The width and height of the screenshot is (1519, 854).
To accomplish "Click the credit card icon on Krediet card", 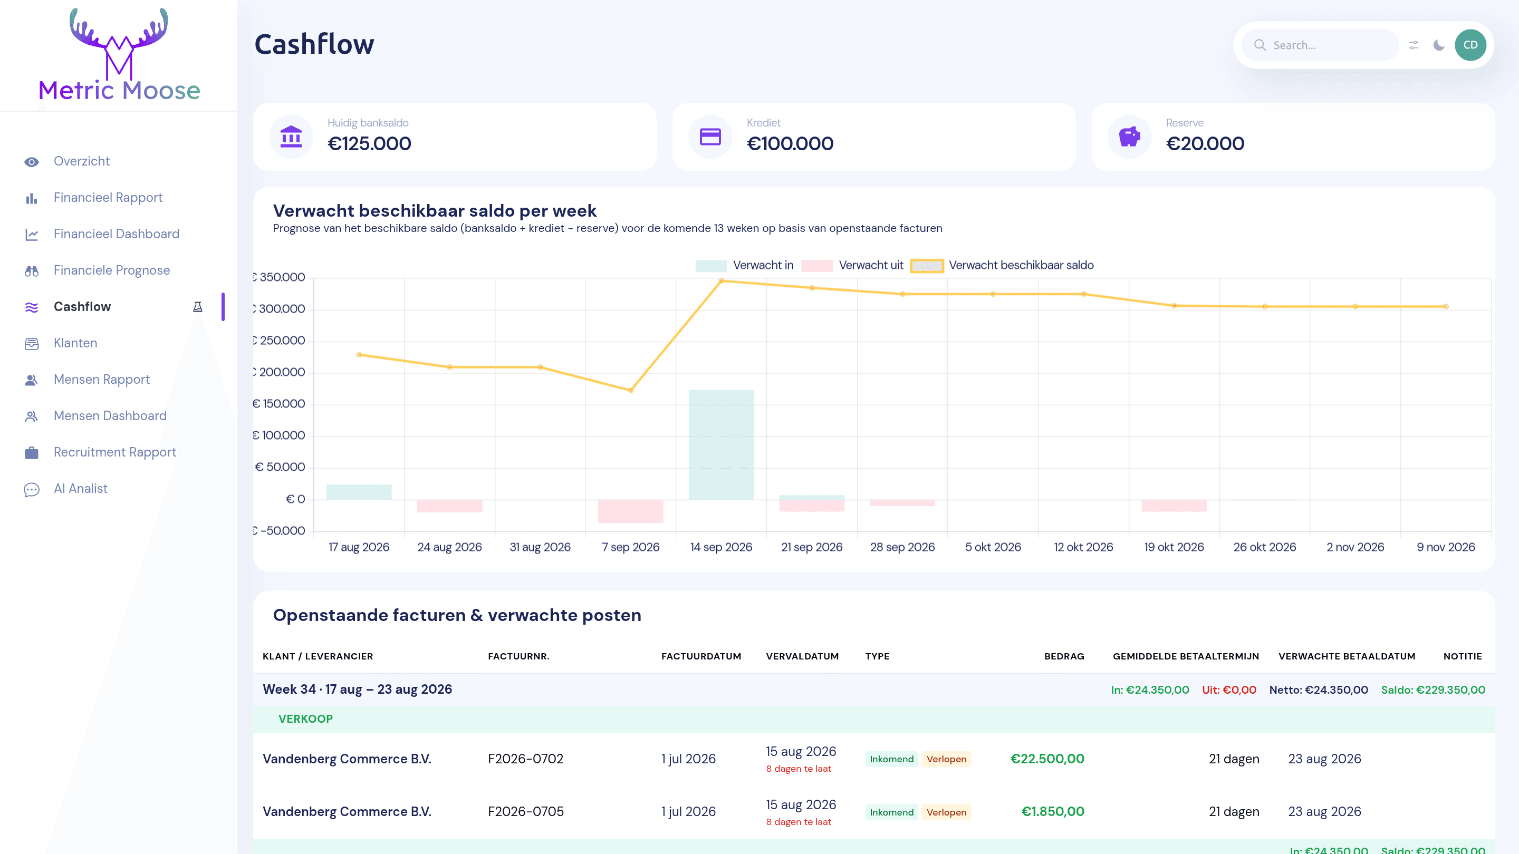I will click(710, 137).
